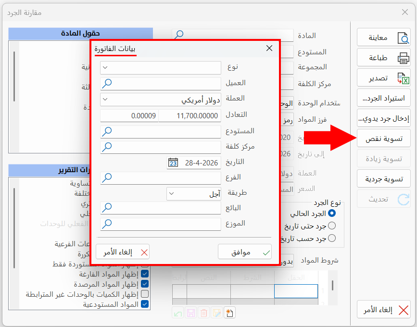Click the dimmed pink floppy save icon
This screenshot has height=327, width=417.
coord(190,313)
